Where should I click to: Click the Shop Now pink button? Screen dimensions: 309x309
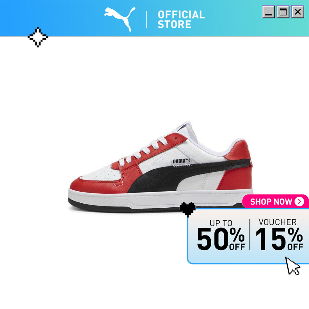point(275,201)
